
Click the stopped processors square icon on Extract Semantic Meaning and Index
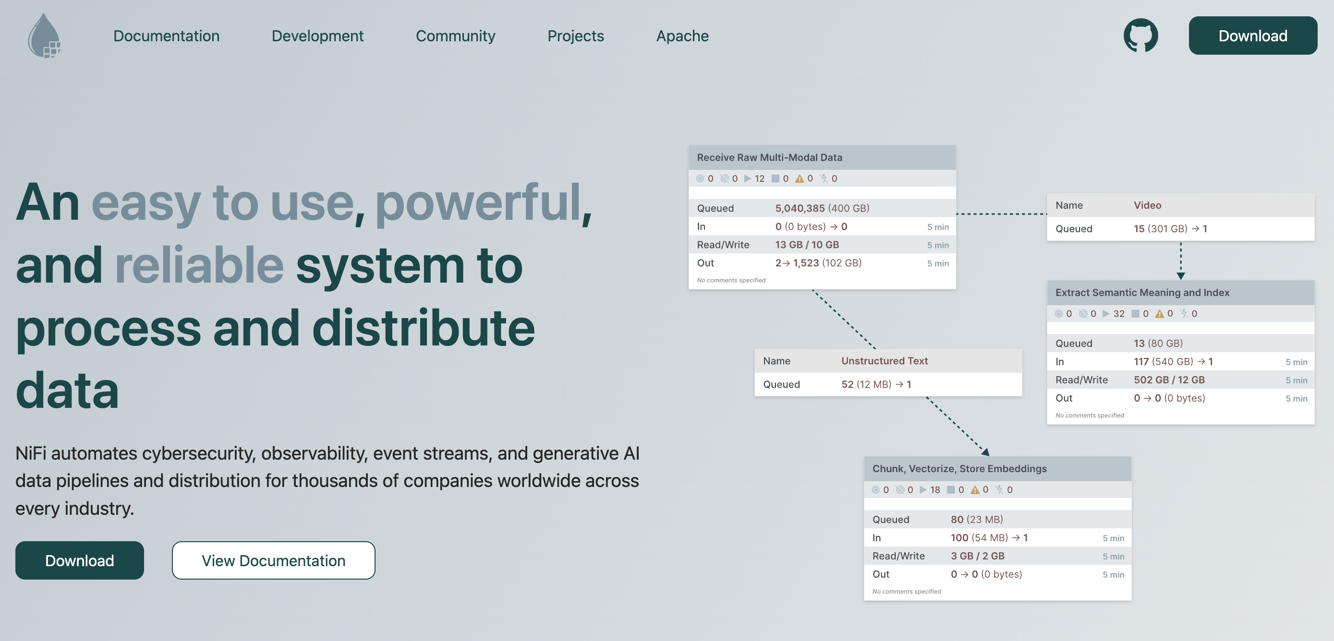[x=1135, y=313]
